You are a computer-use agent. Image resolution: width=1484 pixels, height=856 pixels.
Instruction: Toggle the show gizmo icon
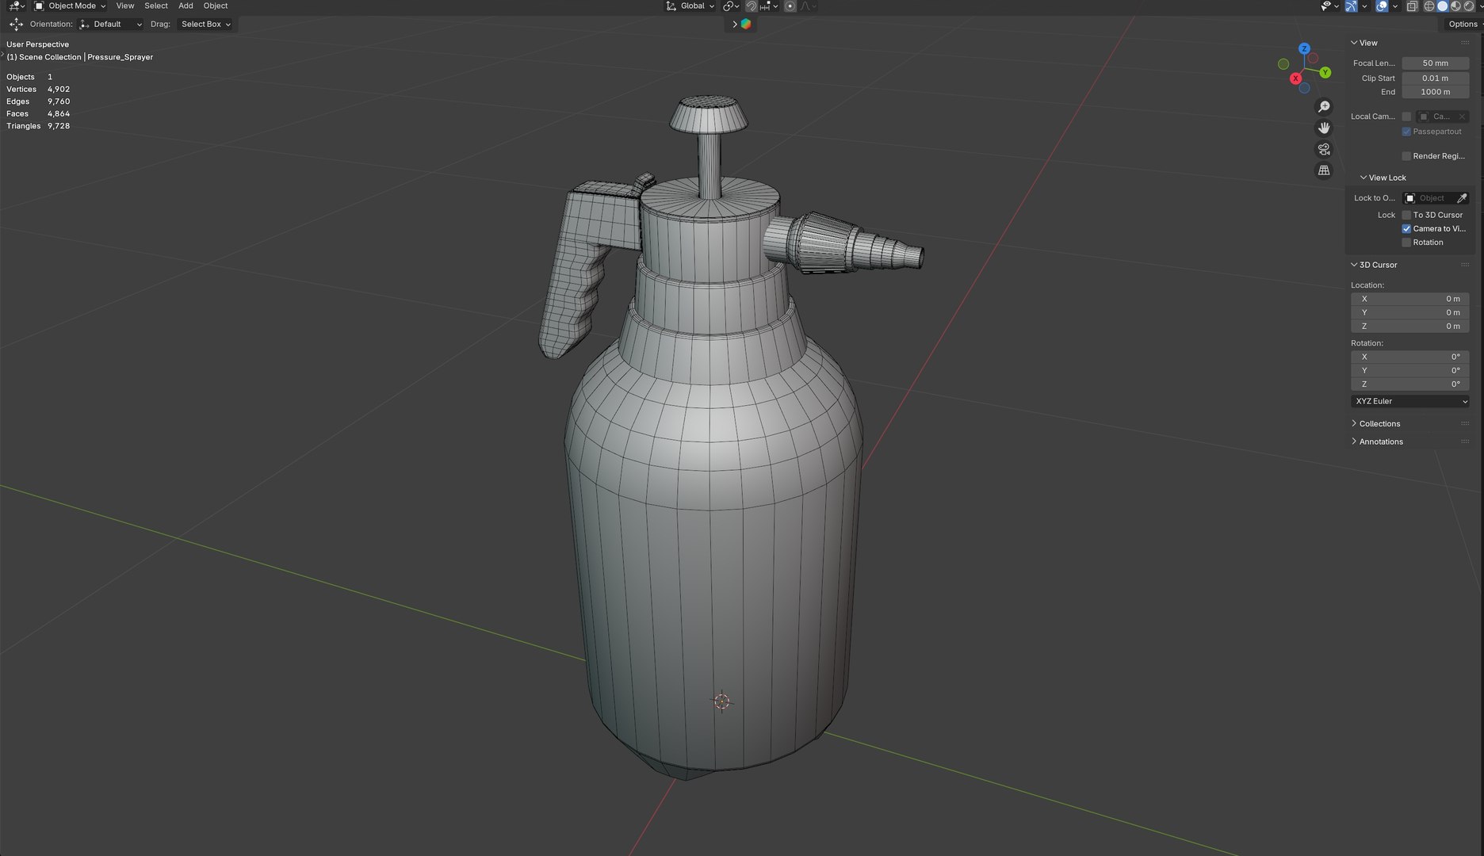click(x=1351, y=6)
